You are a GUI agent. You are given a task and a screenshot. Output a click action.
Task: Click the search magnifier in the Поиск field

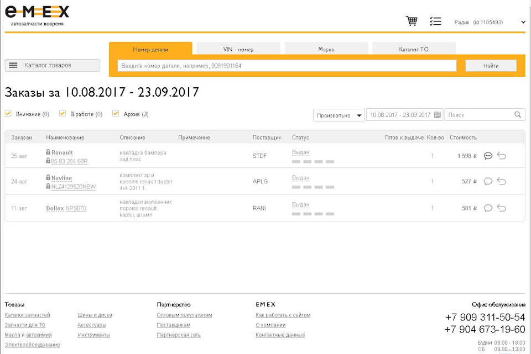point(518,114)
